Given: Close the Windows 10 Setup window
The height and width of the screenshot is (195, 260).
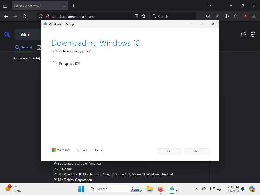Looking at the screenshot, I should tap(213, 24).
